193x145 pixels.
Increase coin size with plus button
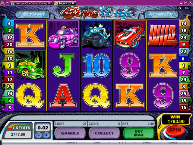46,135
